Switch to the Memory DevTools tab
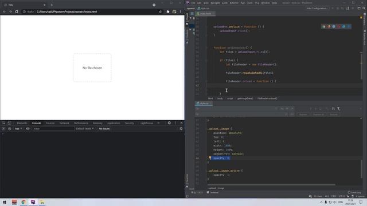 [97, 123]
